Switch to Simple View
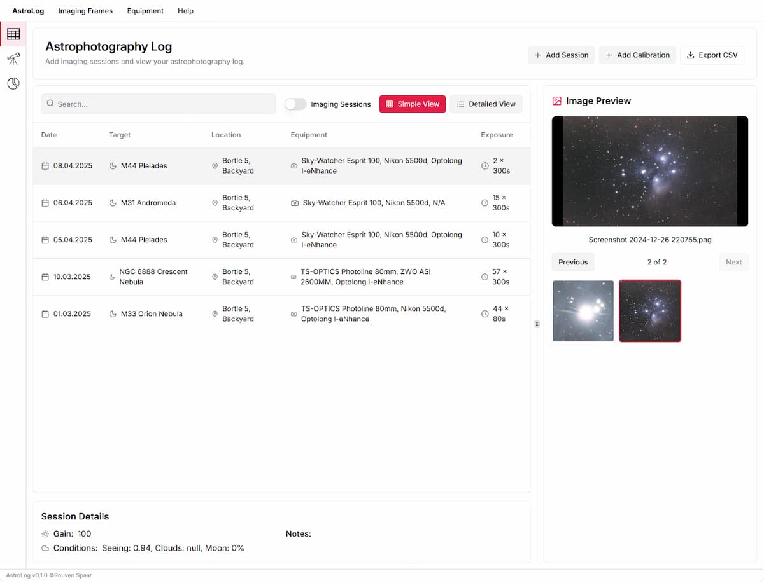764x583 pixels. pos(413,104)
